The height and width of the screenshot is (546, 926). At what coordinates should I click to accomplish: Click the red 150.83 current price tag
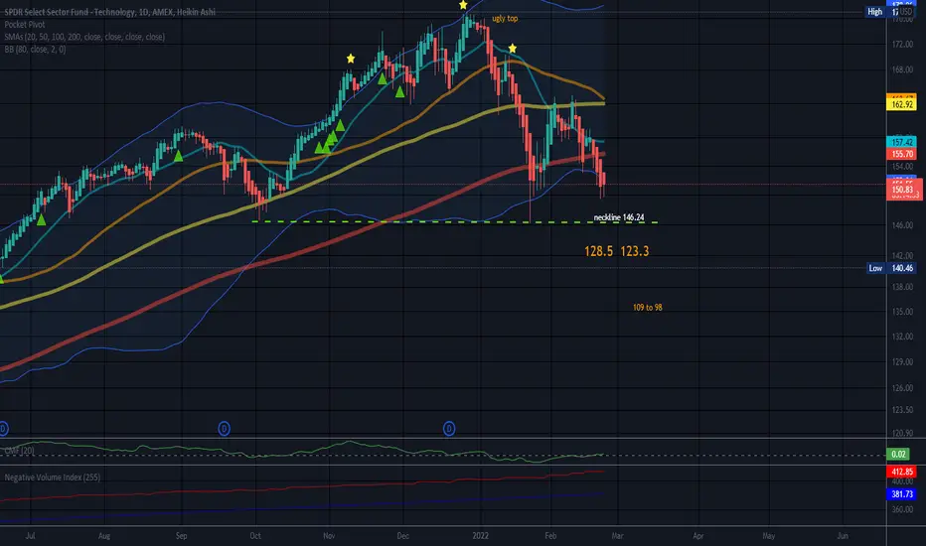(902, 190)
